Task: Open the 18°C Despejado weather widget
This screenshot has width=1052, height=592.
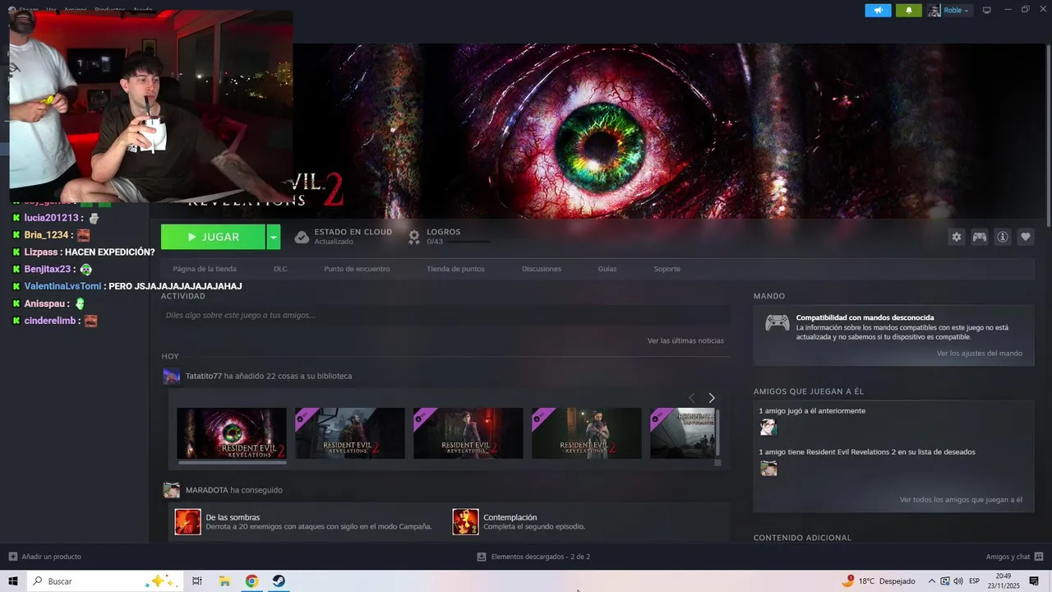Action: click(879, 581)
